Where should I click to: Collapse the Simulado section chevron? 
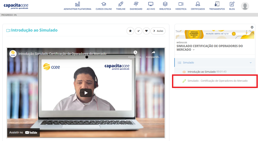251,63
